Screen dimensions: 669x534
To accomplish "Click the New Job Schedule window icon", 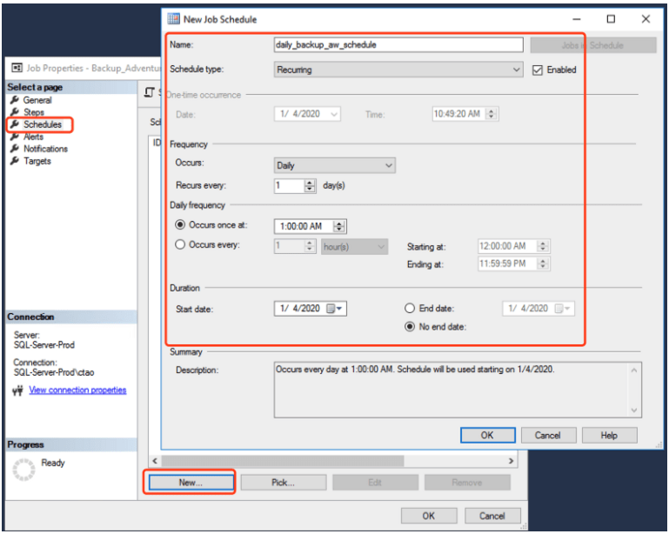I will click(173, 19).
